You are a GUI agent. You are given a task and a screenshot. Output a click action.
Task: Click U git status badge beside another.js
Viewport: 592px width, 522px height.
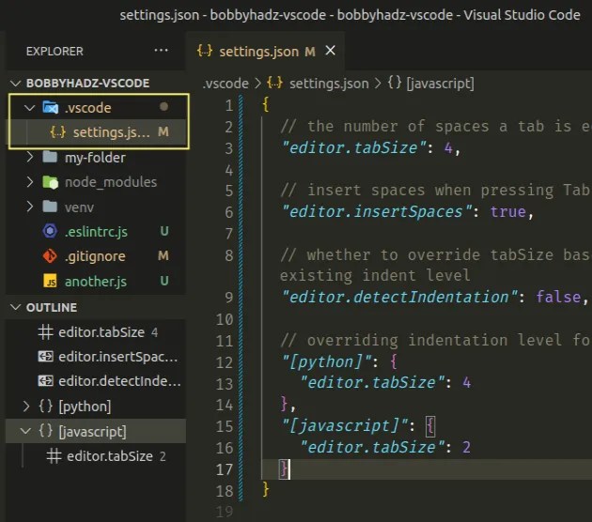coord(164,281)
